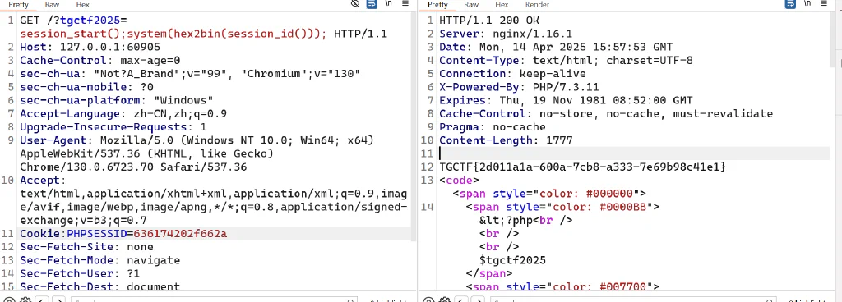This screenshot has width=842, height=302.
Task: Switch response view to the Pretty tab
Action: point(437,4)
